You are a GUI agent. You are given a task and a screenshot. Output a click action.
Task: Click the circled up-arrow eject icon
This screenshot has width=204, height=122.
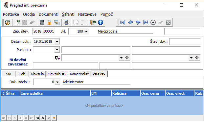(153, 22)
